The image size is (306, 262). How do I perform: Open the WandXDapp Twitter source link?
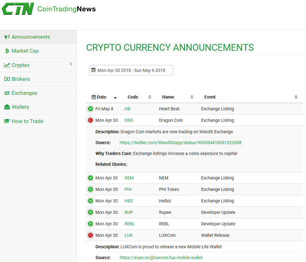pos(181,142)
